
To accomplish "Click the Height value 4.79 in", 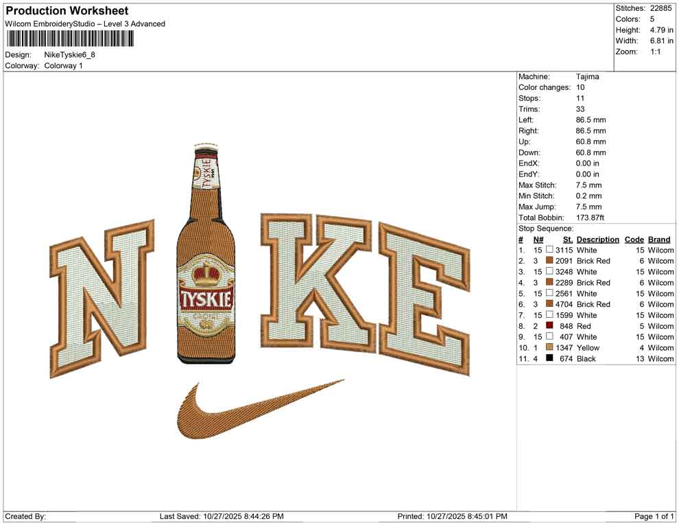I will click(x=661, y=30).
